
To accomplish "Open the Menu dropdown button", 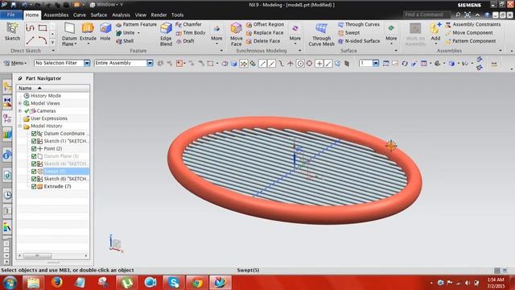I will (15, 63).
